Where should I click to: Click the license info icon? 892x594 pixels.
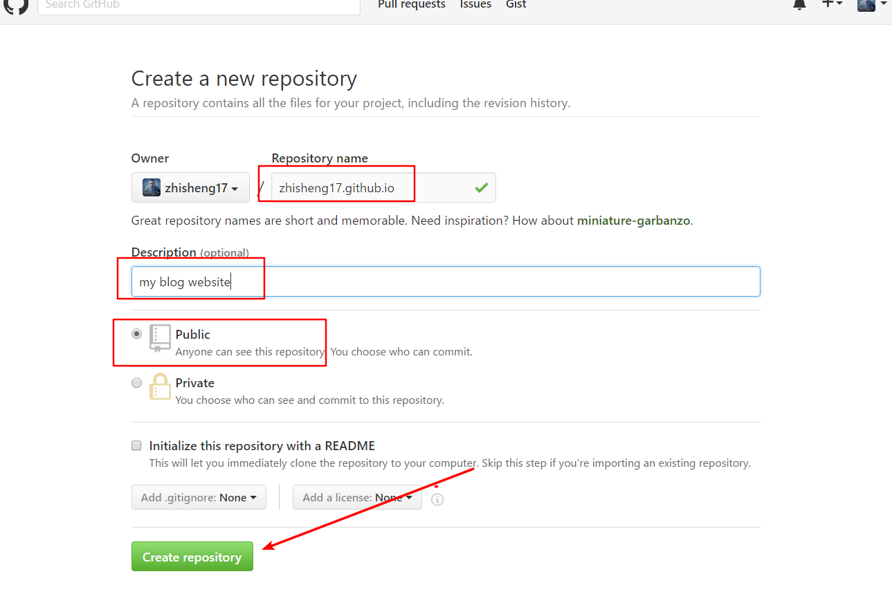point(437,499)
